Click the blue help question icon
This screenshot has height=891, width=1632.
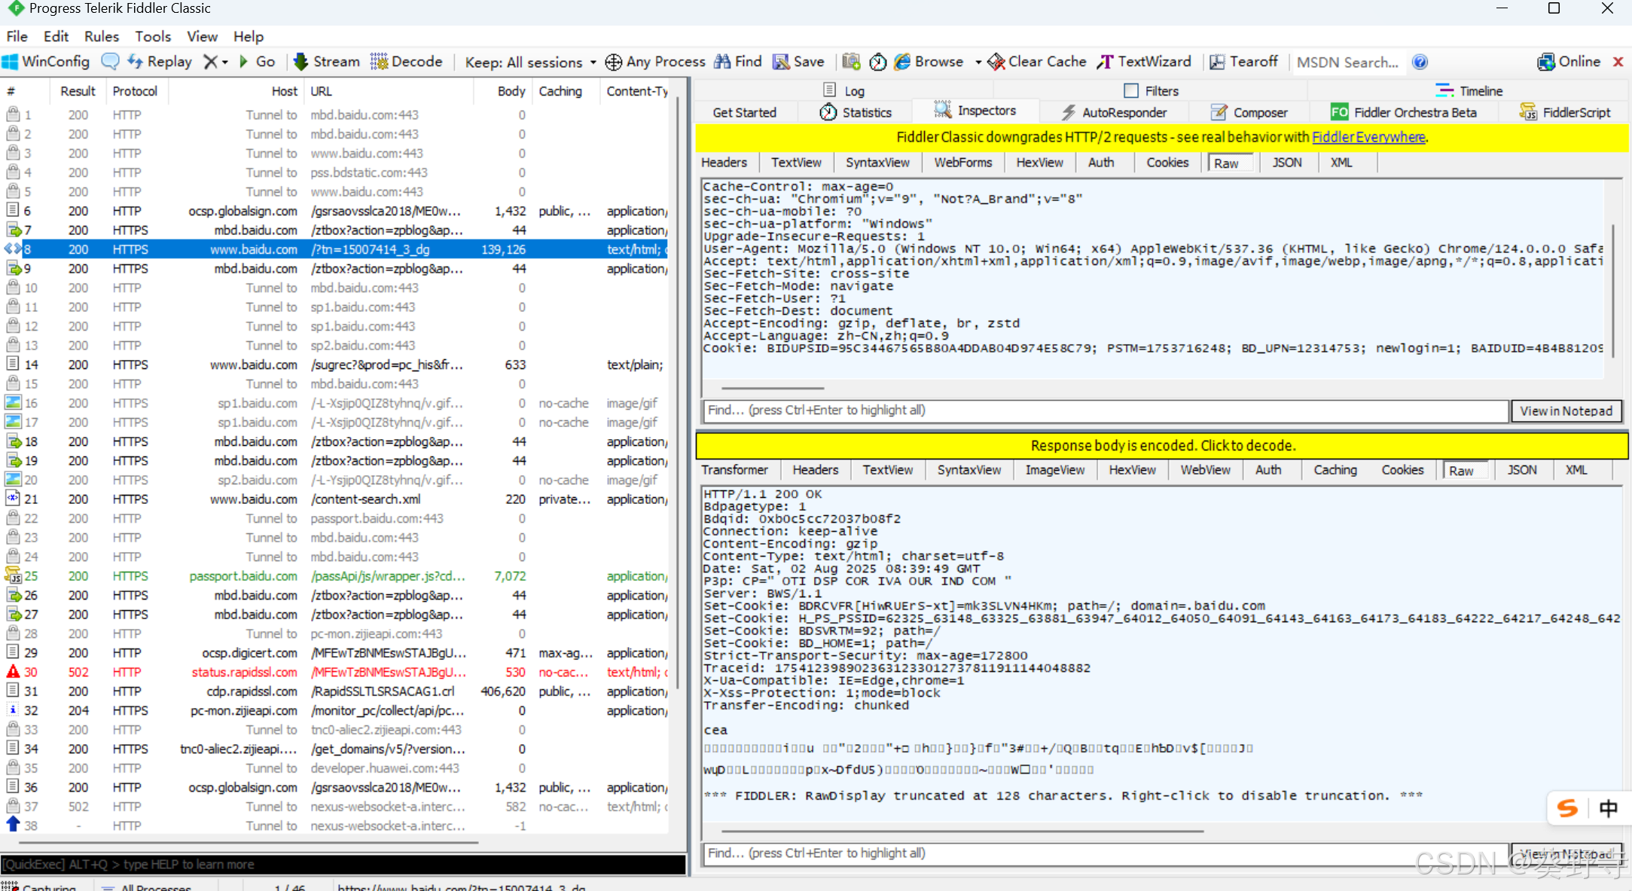pos(1420,62)
